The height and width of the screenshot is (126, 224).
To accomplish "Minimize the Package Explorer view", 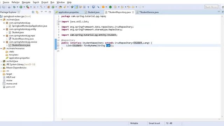I will click(x=46, y=12).
